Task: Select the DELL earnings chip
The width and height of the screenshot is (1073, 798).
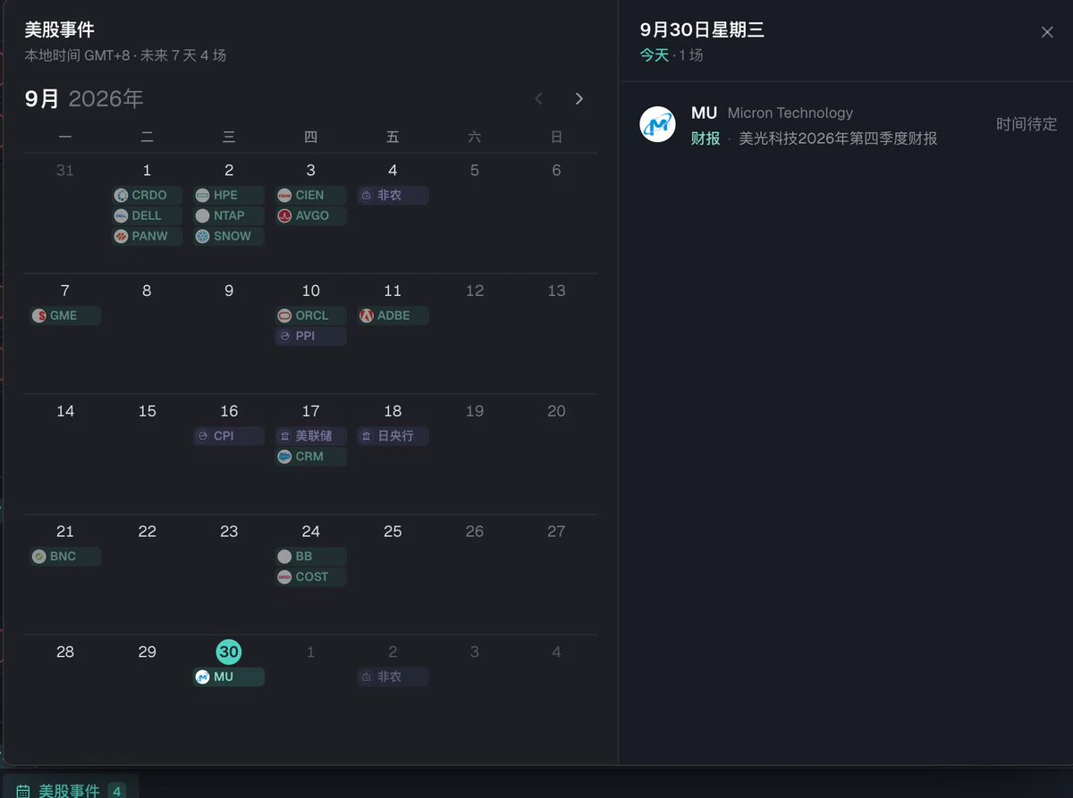Action: [x=147, y=215]
